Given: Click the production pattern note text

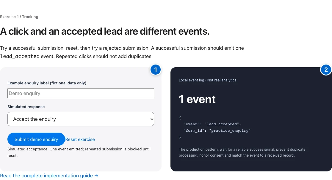Looking at the screenshot, I should coord(242,152).
